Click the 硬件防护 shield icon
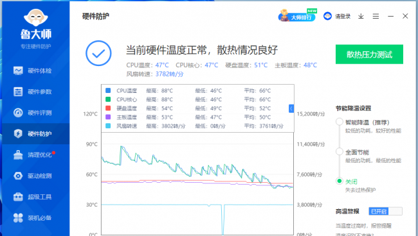This screenshot has height=236, width=418. [x=18, y=133]
